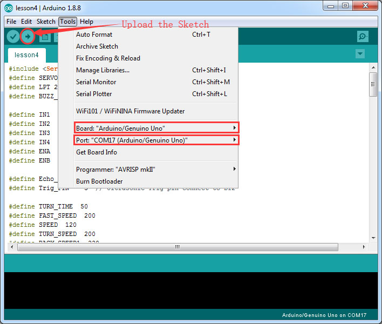Click the horizontal scrollbar thumb
The width and height of the screenshot is (382, 324).
point(178,247)
